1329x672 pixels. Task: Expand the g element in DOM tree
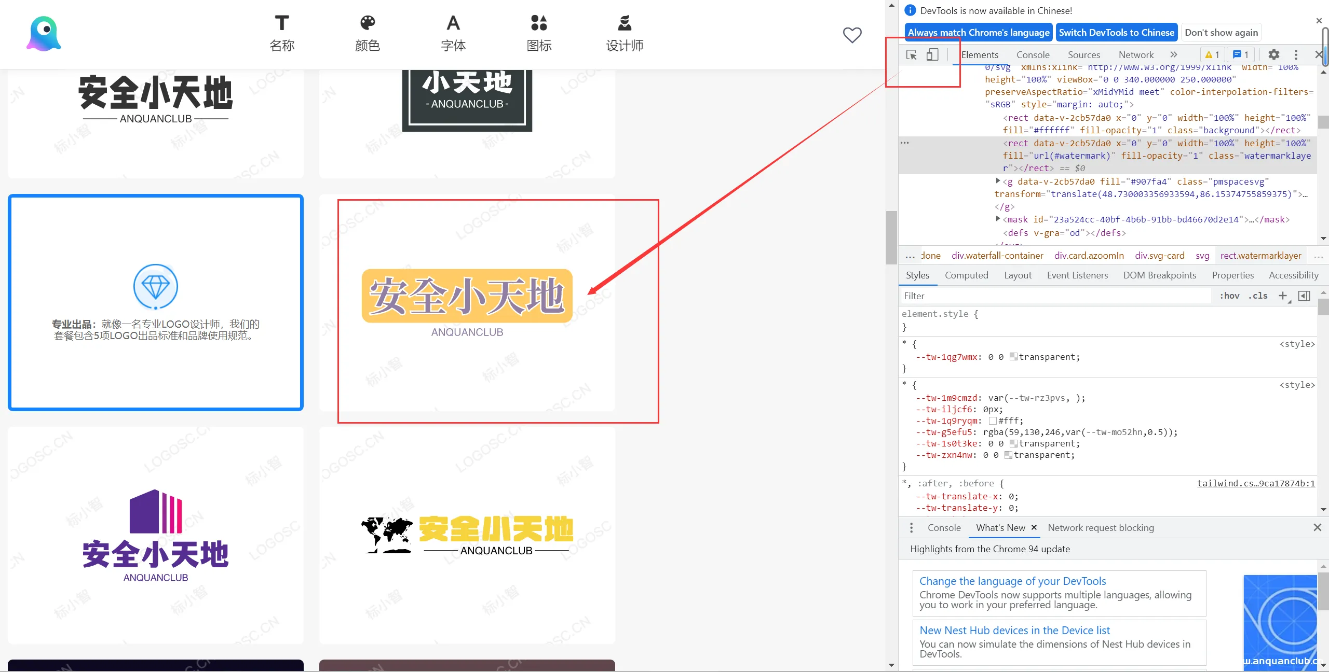[998, 181]
